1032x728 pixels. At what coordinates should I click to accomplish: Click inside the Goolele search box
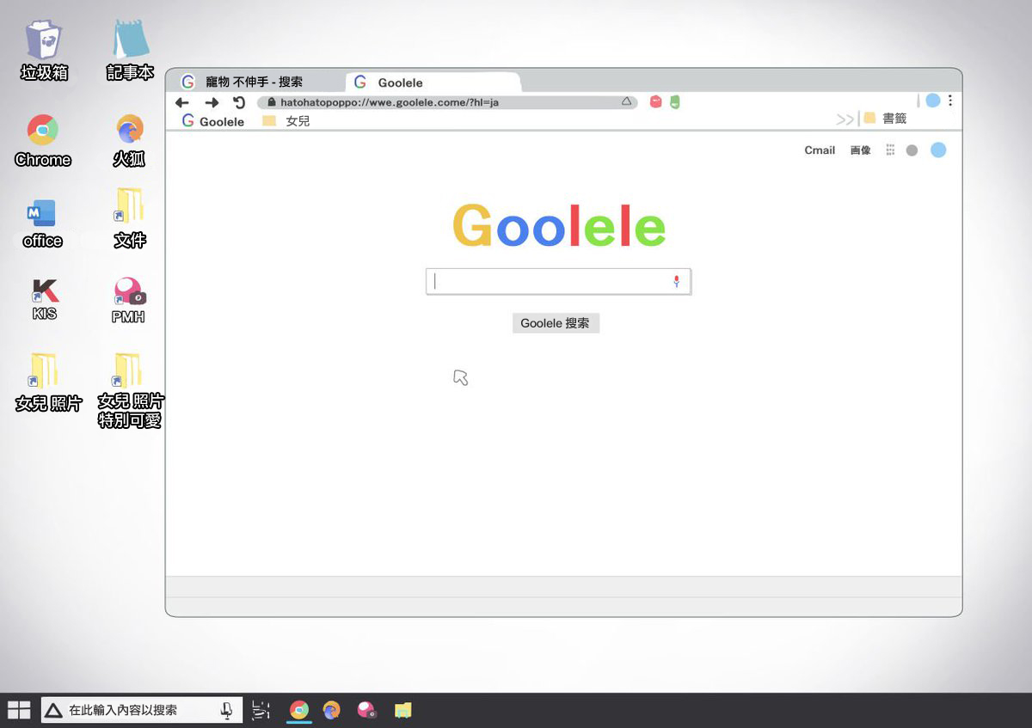pyautogui.click(x=550, y=282)
